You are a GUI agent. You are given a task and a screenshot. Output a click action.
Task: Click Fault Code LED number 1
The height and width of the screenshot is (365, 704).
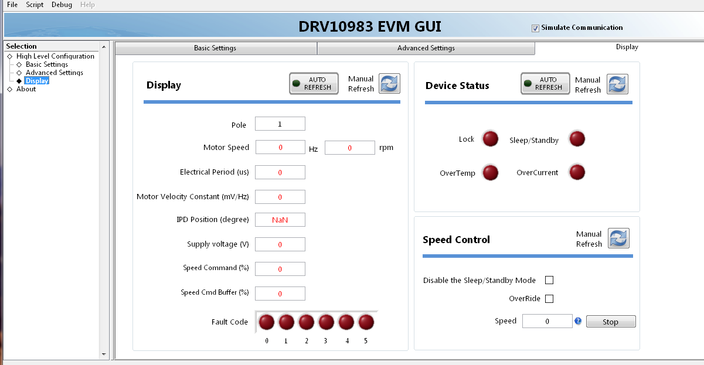pyautogui.click(x=287, y=322)
